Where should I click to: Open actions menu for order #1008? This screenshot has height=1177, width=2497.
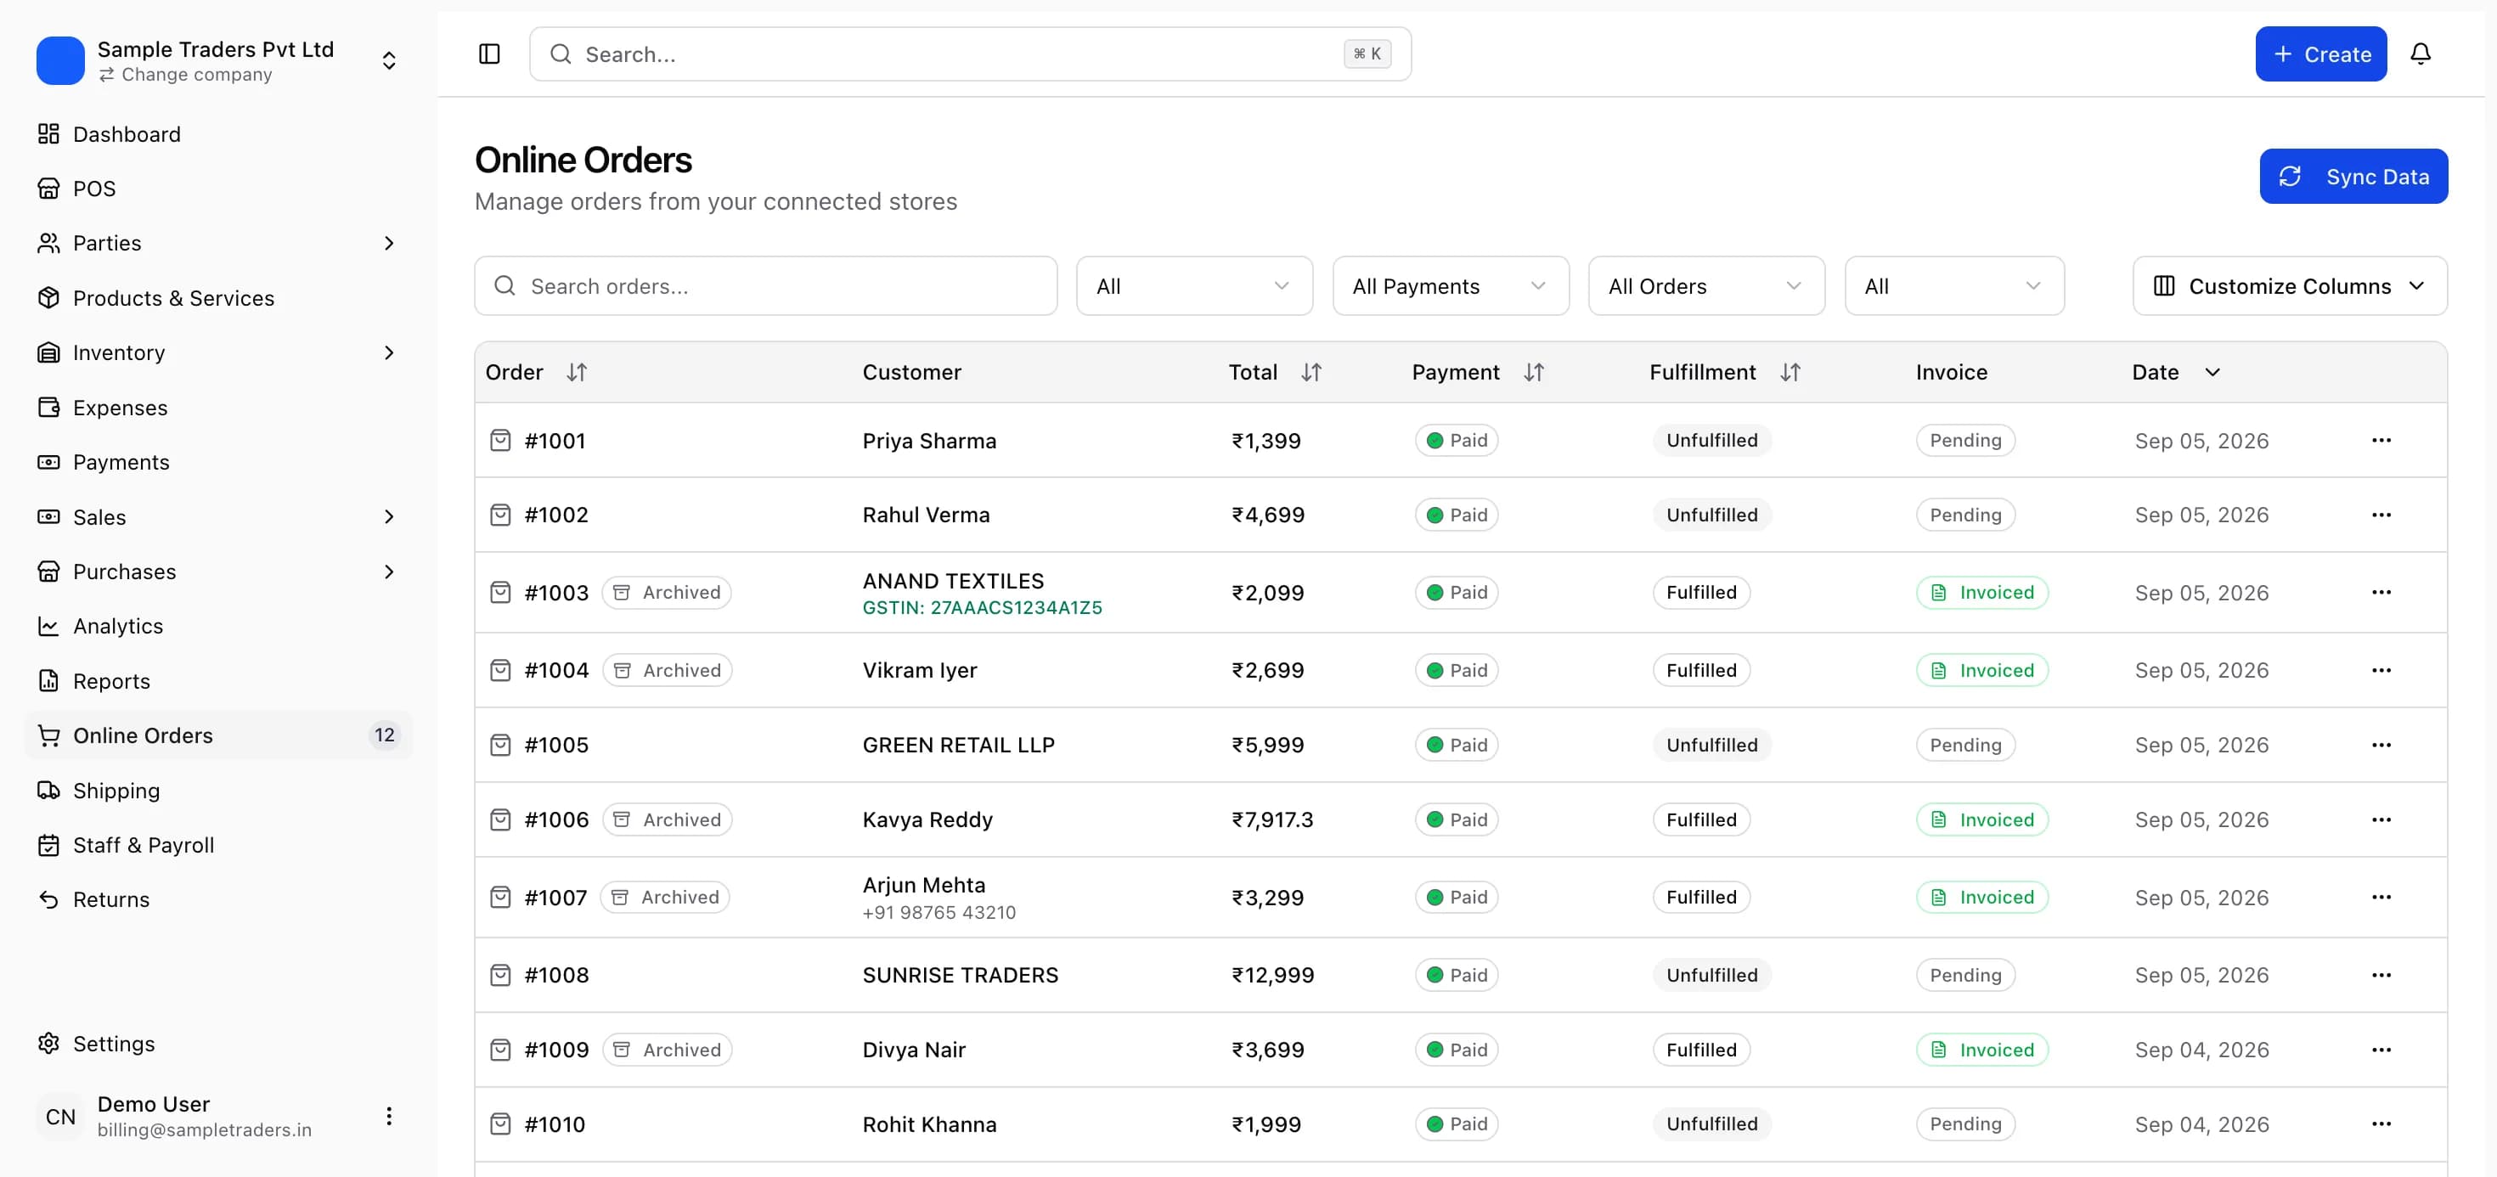(2381, 974)
